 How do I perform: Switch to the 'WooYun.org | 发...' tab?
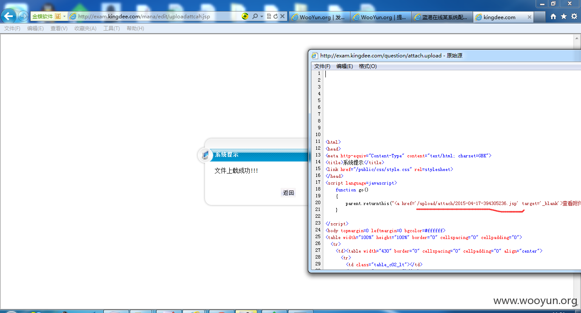tap(319, 17)
